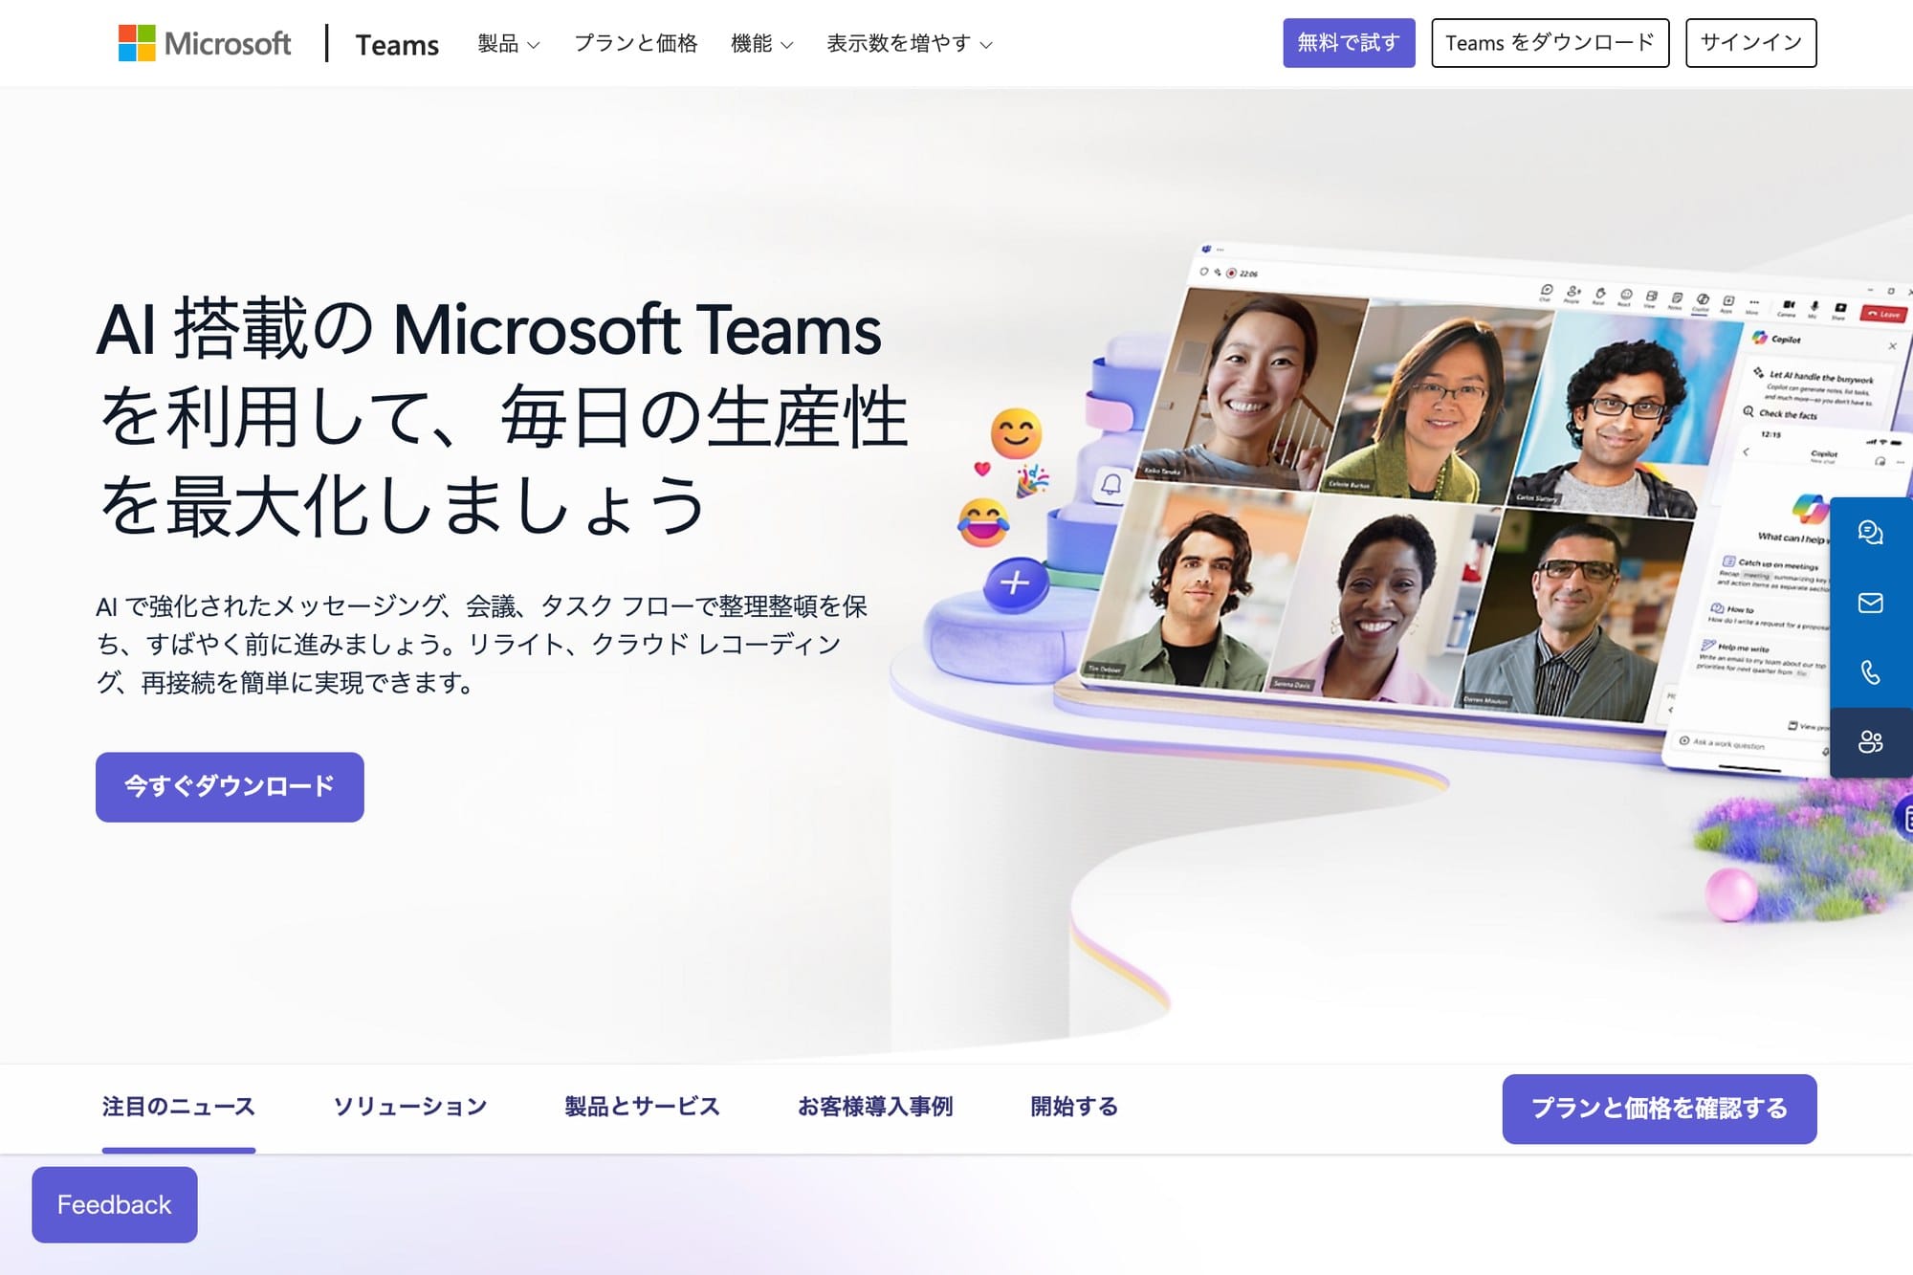Click the paragraph starting AI で強化された
This screenshot has height=1275, width=1913.
[482, 644]
